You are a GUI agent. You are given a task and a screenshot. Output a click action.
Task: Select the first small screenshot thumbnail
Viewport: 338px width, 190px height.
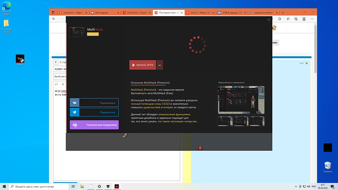pos(225,121)
